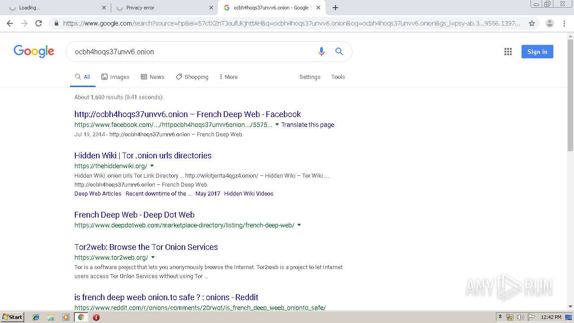Close the Privacy error tab
574x323 pixels.
pos(211,8)
